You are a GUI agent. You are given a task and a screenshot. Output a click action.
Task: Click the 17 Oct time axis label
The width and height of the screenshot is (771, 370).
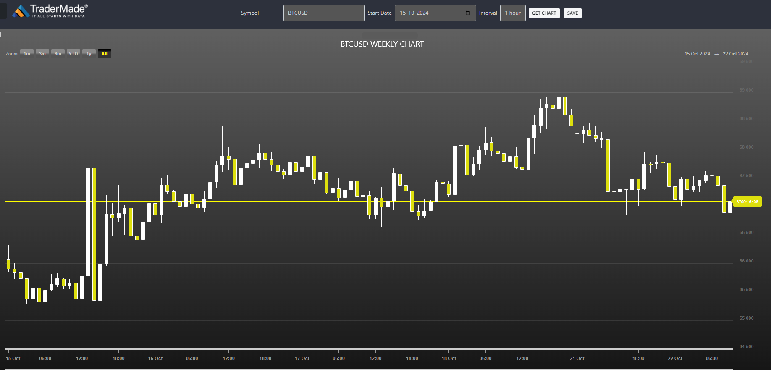pos(302,358)
